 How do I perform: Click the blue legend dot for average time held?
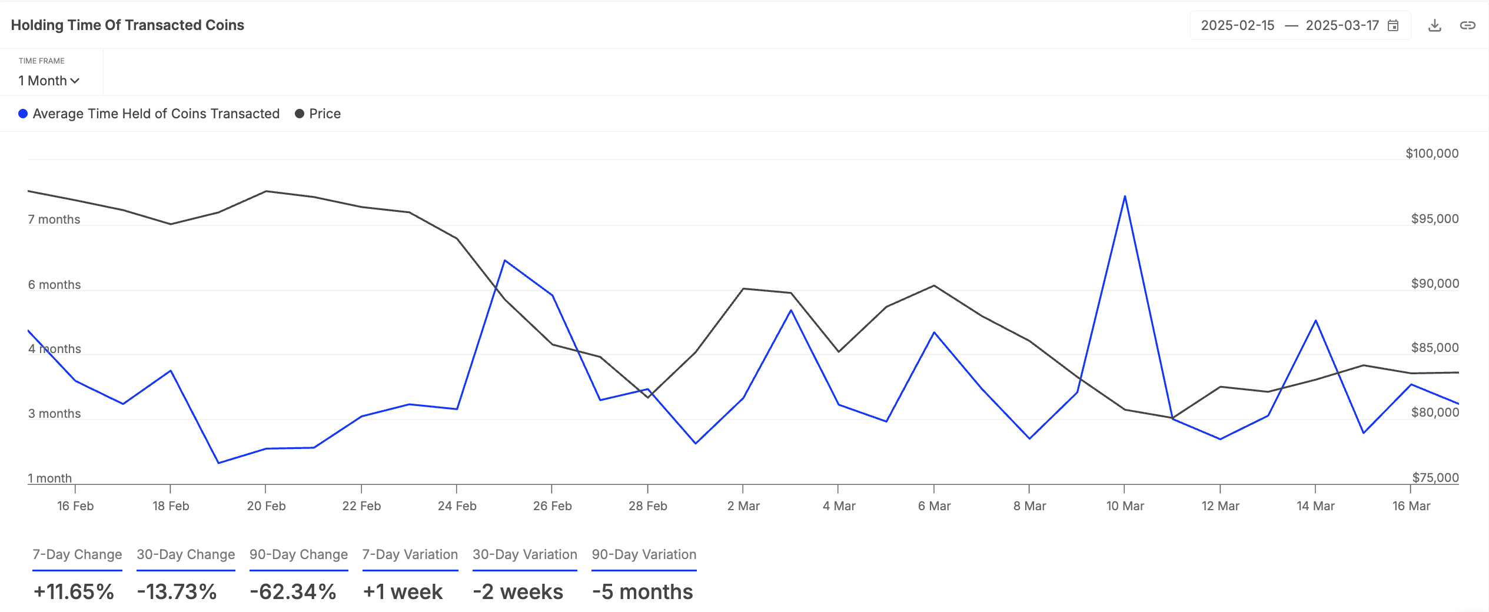(22, 113)
